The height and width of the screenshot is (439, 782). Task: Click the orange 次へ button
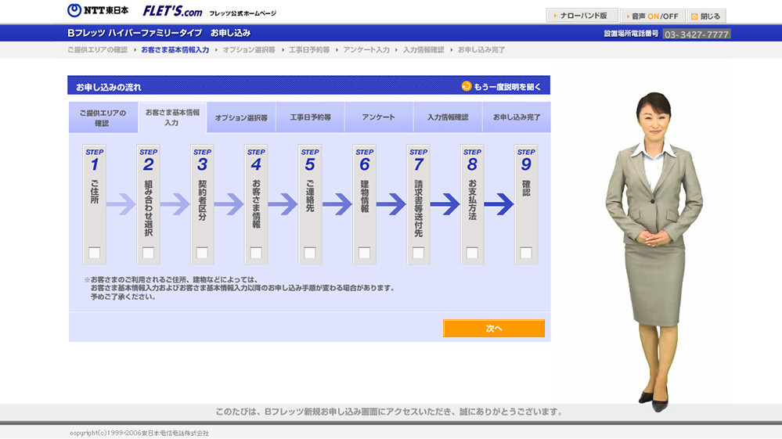click(x=494, y=329)
